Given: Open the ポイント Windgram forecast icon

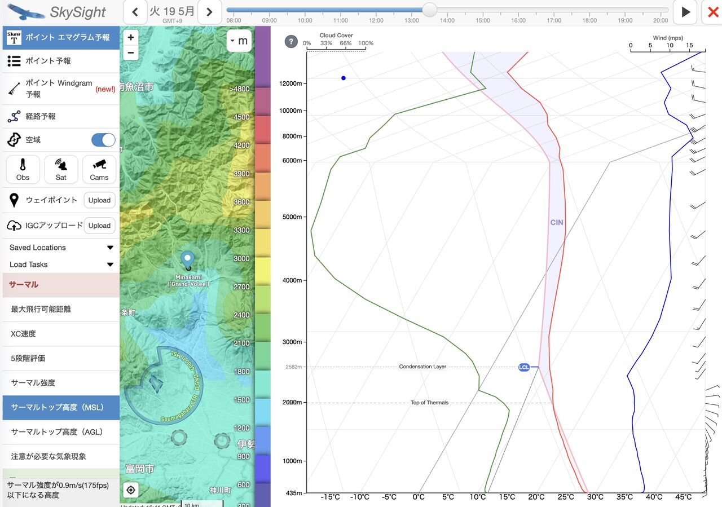Looking at the screenshot, I should pyautogui.click(x=14, y=89).
